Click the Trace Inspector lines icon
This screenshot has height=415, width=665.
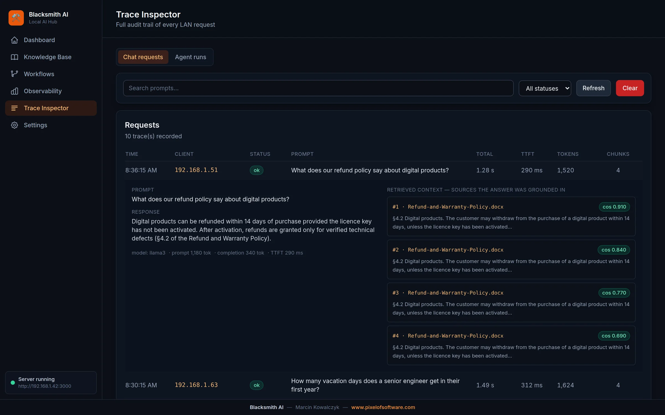pos(14,108)
